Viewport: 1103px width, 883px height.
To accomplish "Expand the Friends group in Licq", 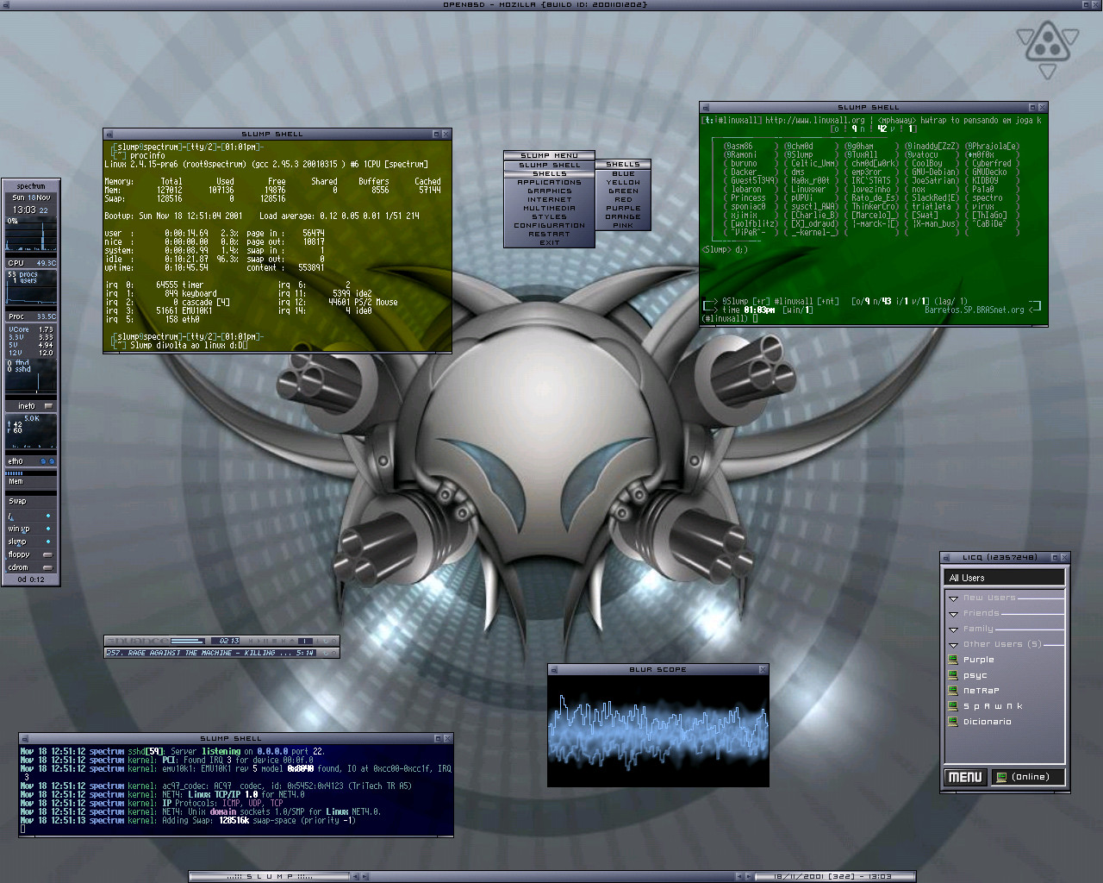I will [953, 613].
